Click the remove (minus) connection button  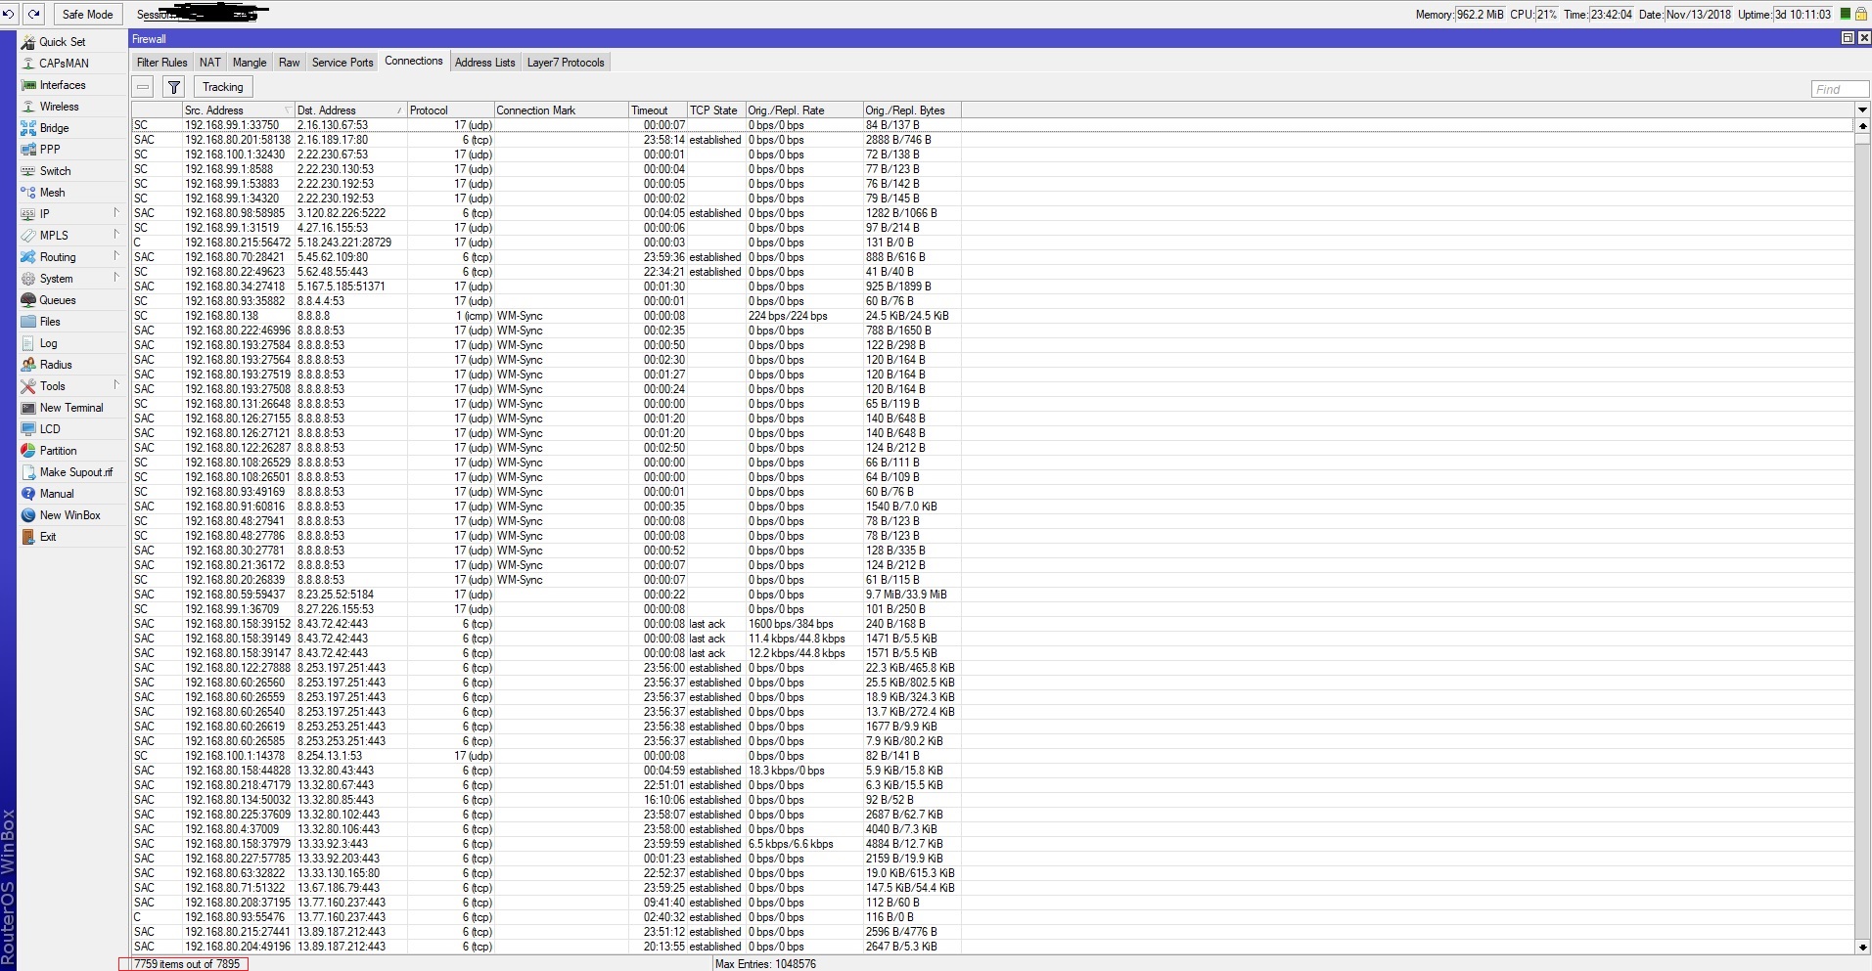pos(143,87)
